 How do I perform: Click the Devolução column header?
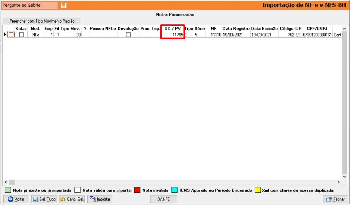(128, 29)
